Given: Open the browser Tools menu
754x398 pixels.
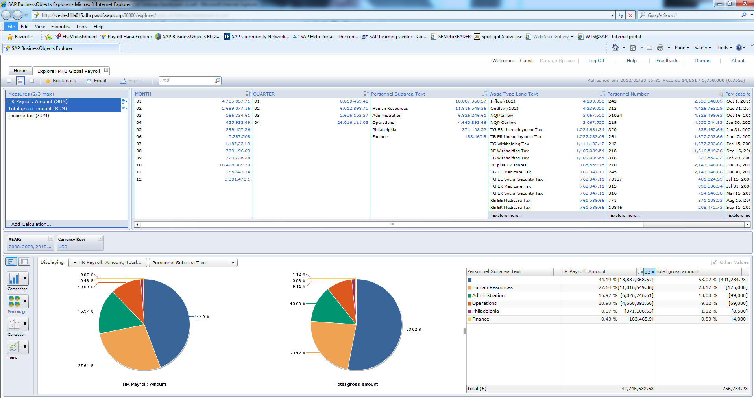Looking at the screenshot, I should pyautogui.click(x=81, y=27).
